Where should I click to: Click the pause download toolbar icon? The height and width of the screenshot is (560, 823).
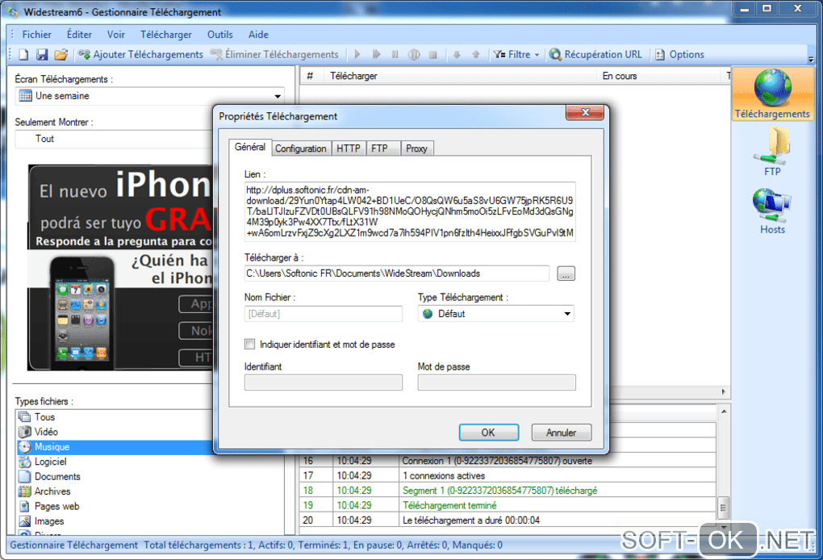tap(395, 55)
